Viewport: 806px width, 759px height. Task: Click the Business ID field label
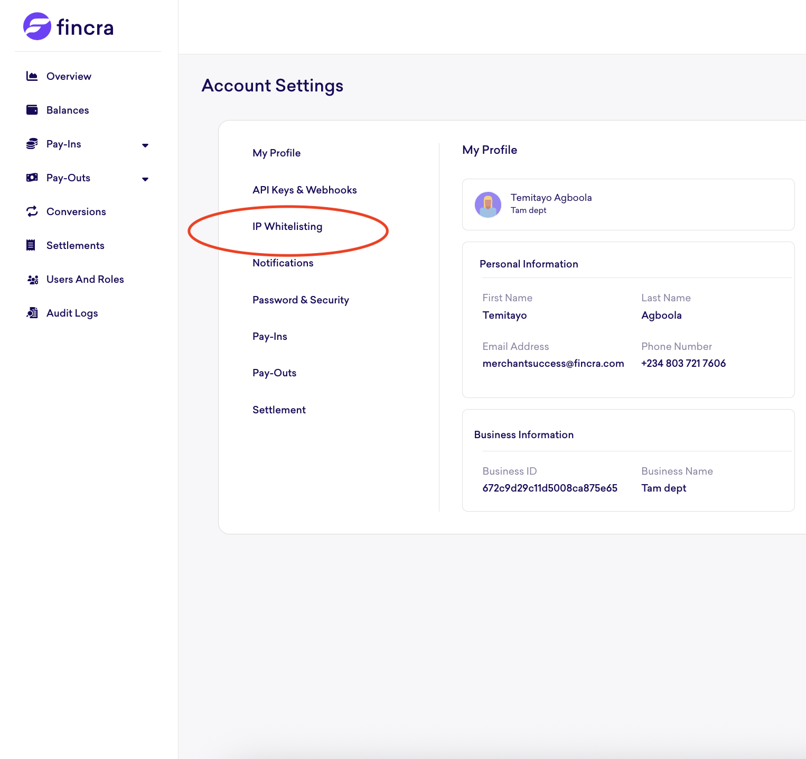(x=509, y=471)
